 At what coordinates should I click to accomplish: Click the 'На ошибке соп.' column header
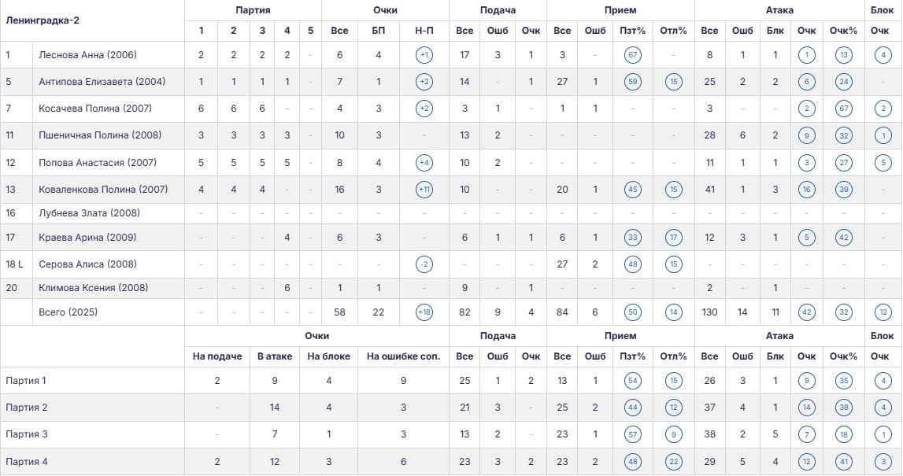coord(403,356)
